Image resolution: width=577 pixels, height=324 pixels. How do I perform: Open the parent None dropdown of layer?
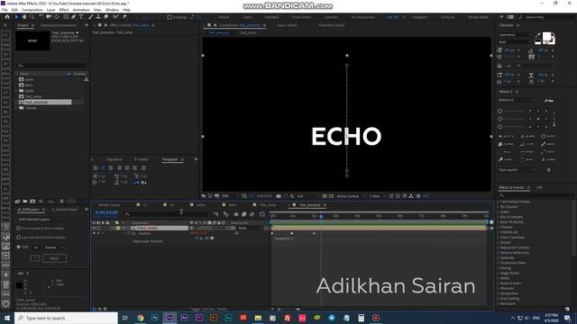pos(251,228)
